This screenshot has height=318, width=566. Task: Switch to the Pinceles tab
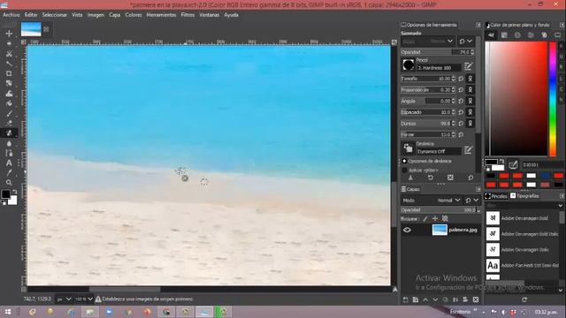point(496,196)
